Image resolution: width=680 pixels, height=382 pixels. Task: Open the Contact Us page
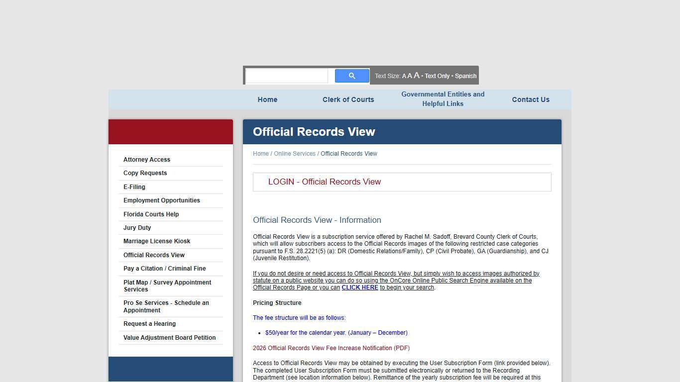tap(531, 99)
